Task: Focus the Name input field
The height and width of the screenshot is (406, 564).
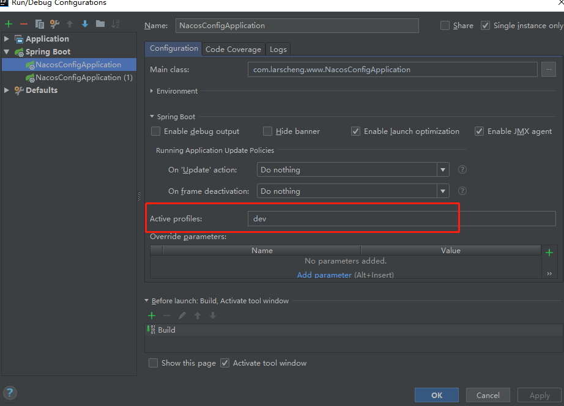Action: pyautogui.click(x=297, y=26)
